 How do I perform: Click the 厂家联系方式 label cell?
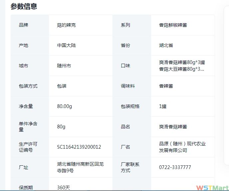click(x=130, y=167)
